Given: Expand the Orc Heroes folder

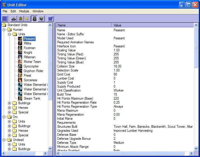Looking at the screenshot, I should coord(9,131).
